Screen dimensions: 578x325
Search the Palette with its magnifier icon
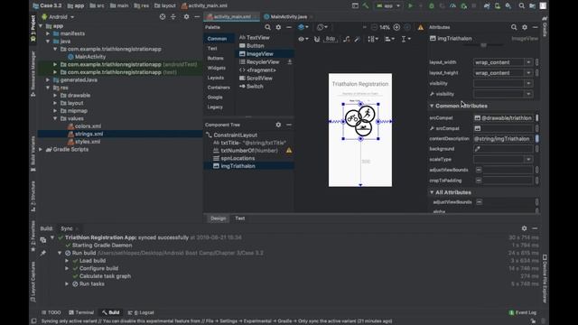click(267, 27)
